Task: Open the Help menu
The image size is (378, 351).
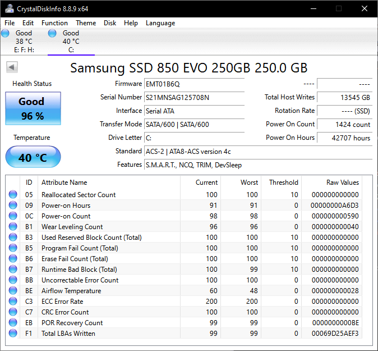Action: click(131, 23)
